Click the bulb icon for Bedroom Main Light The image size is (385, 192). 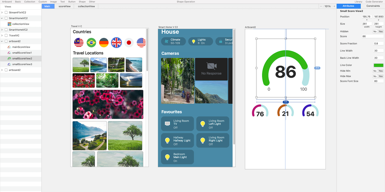pyautogui.click(x=167, y=157)
